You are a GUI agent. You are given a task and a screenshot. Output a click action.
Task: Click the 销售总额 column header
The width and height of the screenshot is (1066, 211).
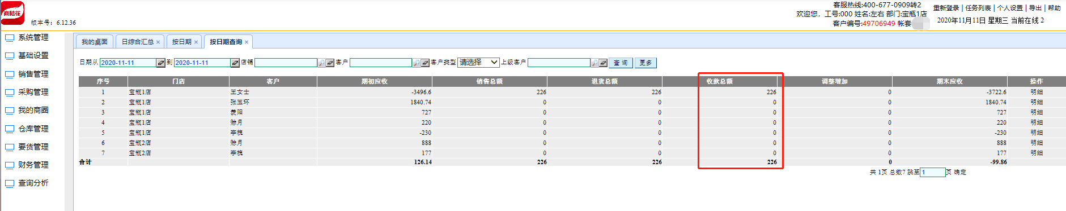coord(490,81)
